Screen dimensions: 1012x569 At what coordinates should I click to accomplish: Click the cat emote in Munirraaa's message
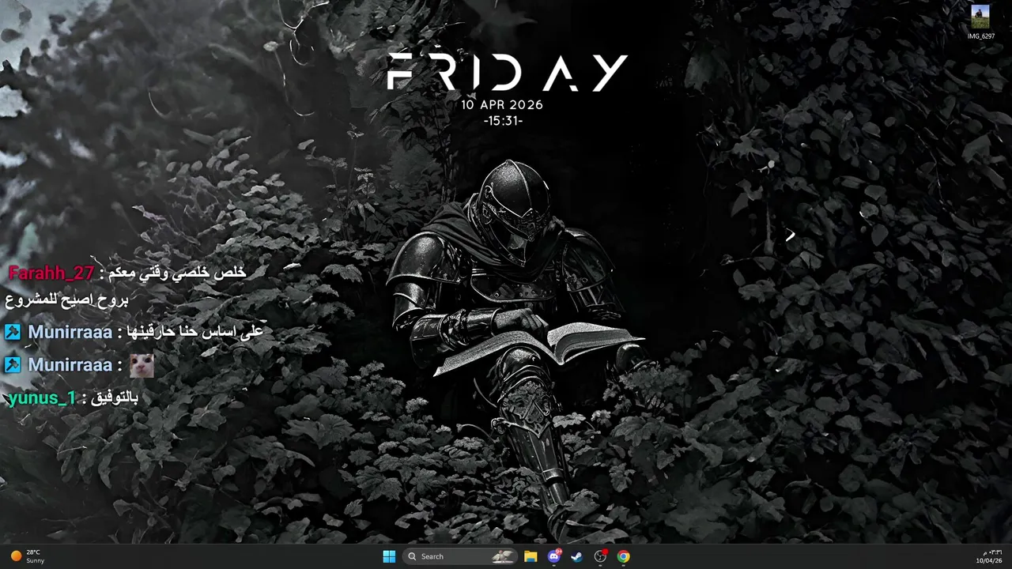pos(142,365)
